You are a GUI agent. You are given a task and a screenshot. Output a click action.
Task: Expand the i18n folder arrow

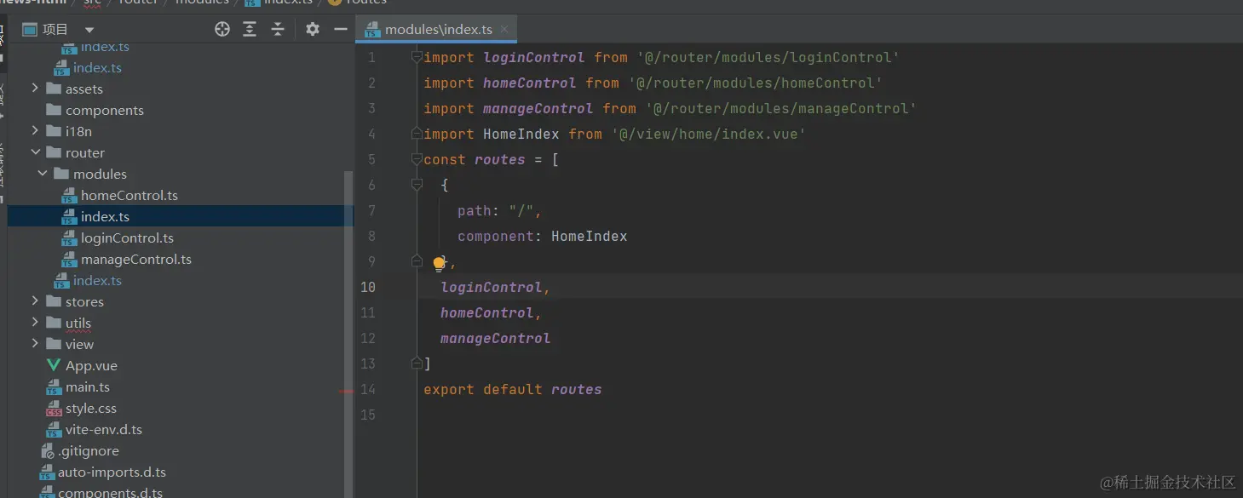35,131
